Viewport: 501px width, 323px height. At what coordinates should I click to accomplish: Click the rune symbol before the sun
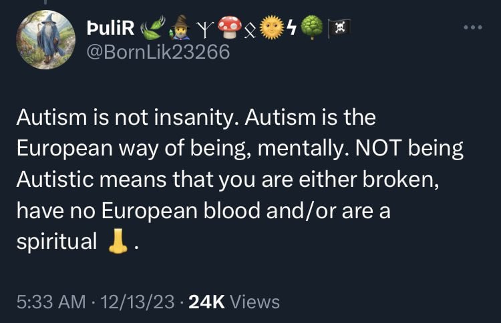pos(251,29)
